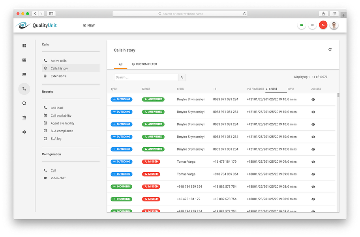View details of the first call row
Image resolution: width=360 pixels, height=237 pixels.
pyautogui.click(x=313, y=99)
